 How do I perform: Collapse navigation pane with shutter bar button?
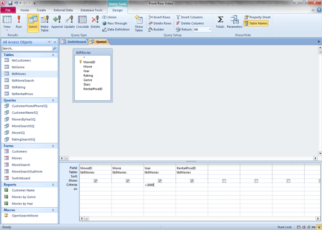(55, 42)
